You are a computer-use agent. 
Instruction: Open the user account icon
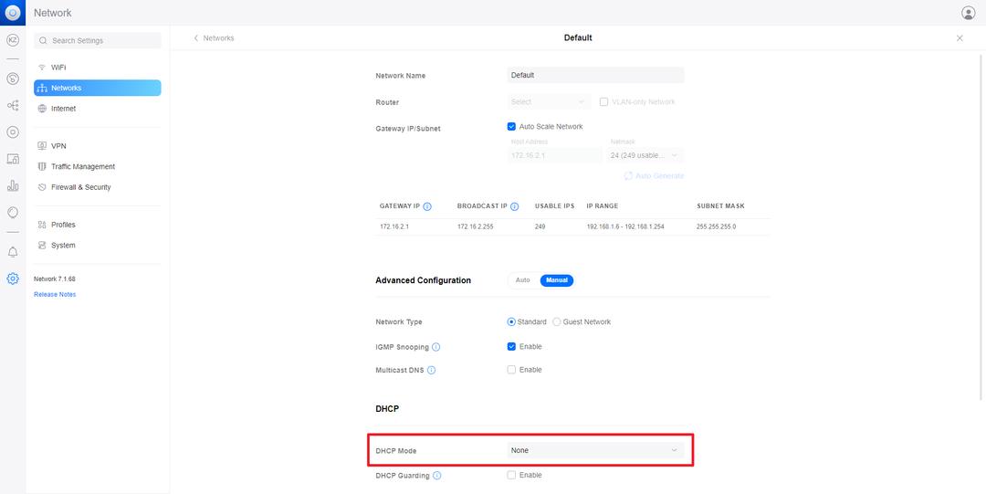pyautogui.click(x=968, y=13)
